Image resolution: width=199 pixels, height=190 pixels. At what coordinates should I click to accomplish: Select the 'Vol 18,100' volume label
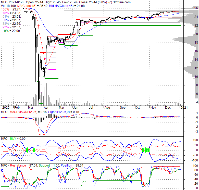point(8,6)
